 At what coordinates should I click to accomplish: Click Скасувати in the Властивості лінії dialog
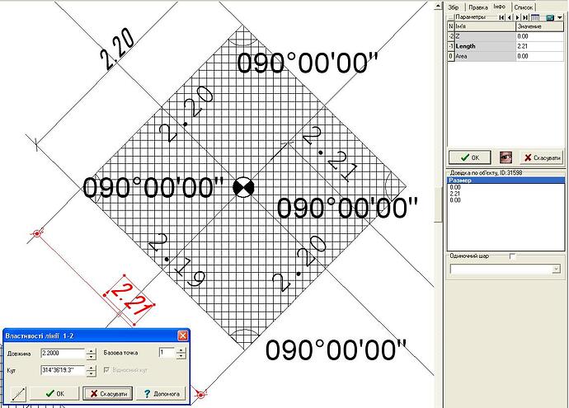pos(108,393)
